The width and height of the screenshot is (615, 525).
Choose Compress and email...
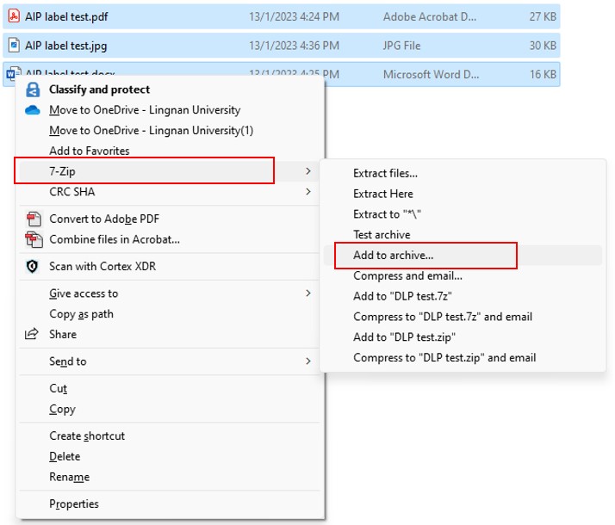point(407,275)
